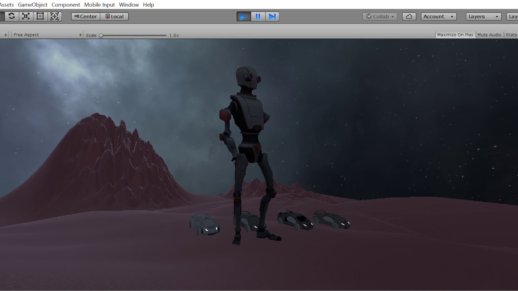Toggle Local handle rotation button
Viewport: 518px width, 291px height.
coord(114,17)
